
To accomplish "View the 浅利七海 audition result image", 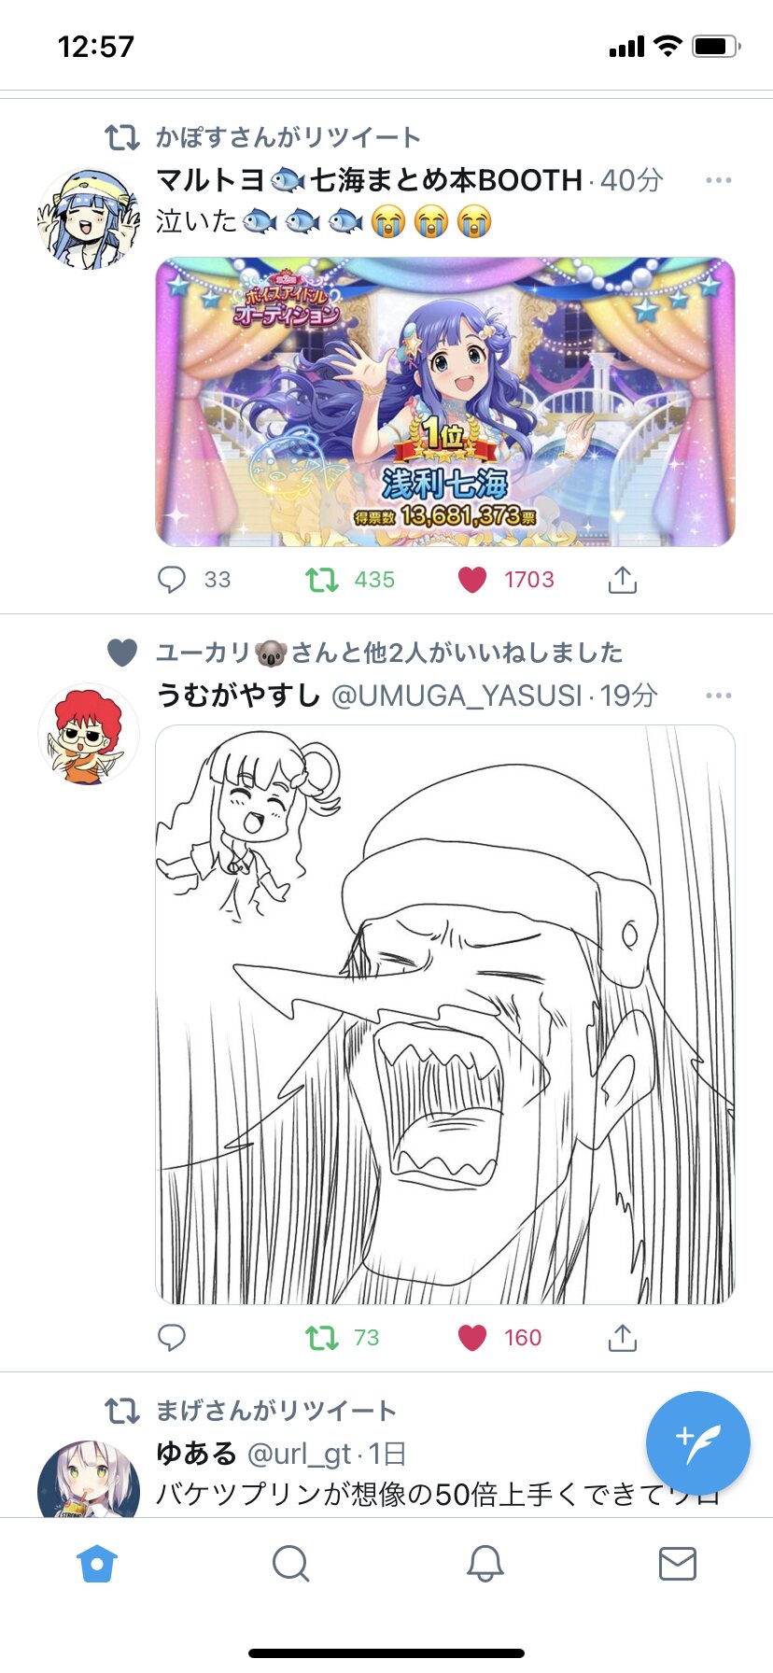I will [445, 401].
